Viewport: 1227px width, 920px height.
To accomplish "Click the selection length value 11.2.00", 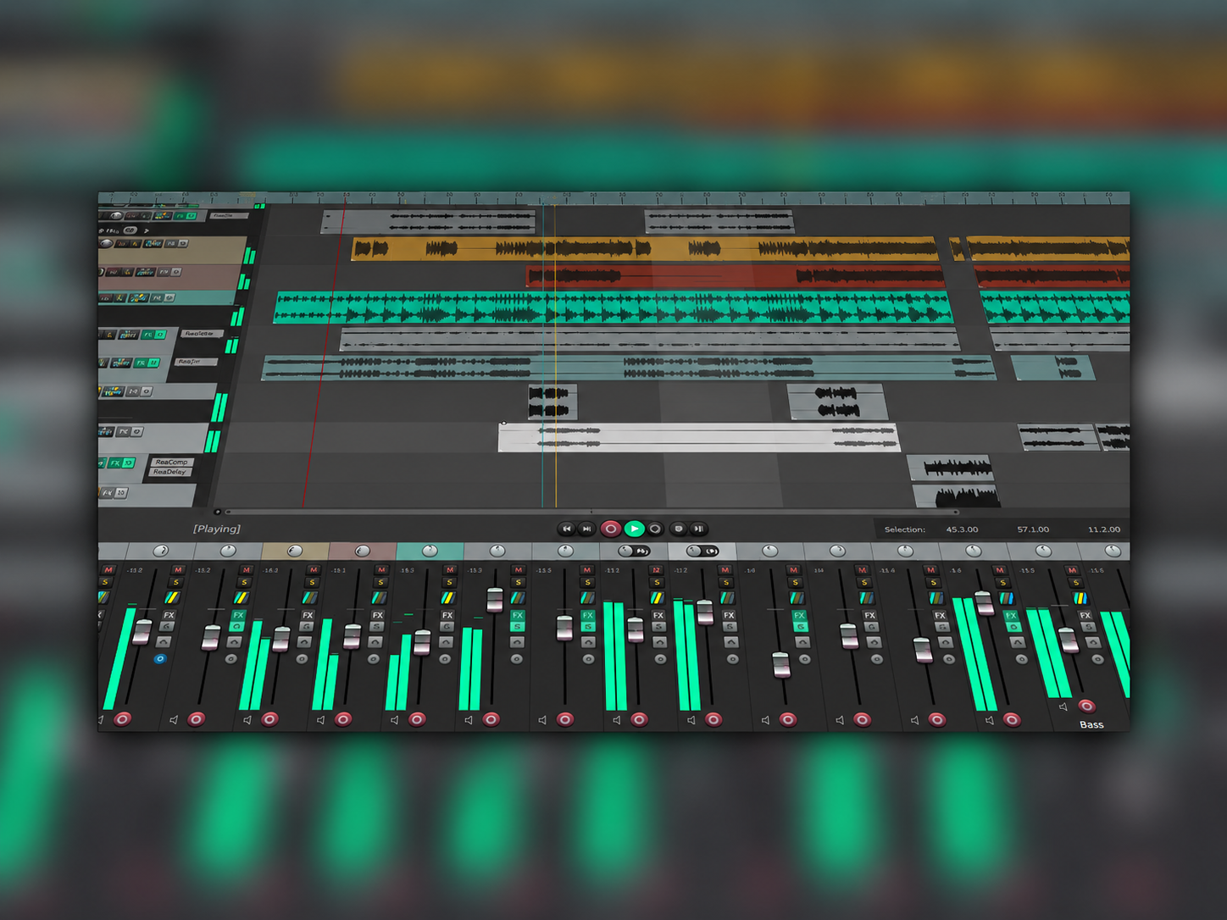I will [1104, 529].
